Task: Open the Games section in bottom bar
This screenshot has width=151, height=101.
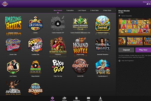Action: click(x=52, y=99)
